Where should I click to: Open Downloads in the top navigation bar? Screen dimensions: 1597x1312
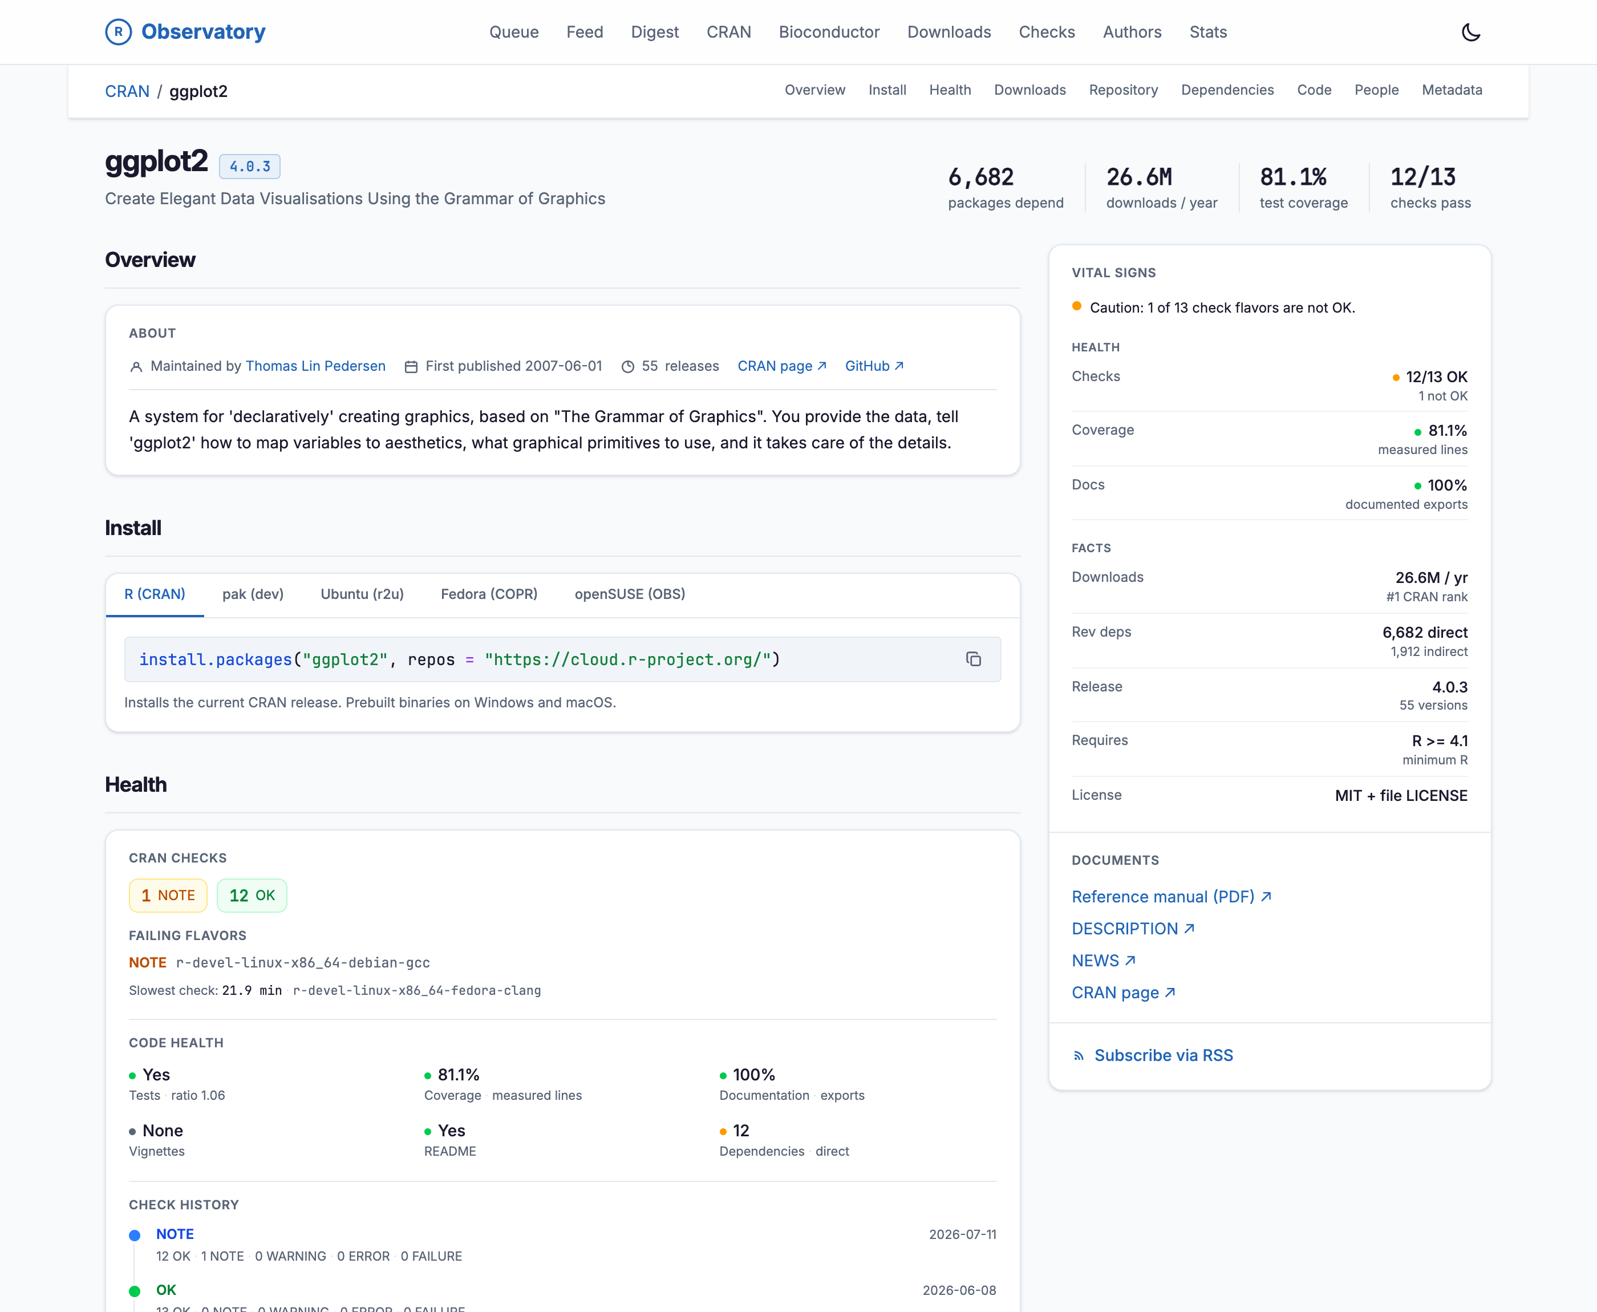949,32
